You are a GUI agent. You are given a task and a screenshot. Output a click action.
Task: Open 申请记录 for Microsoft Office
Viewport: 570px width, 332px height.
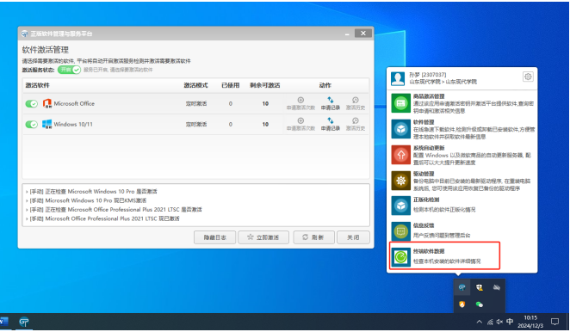330,103
